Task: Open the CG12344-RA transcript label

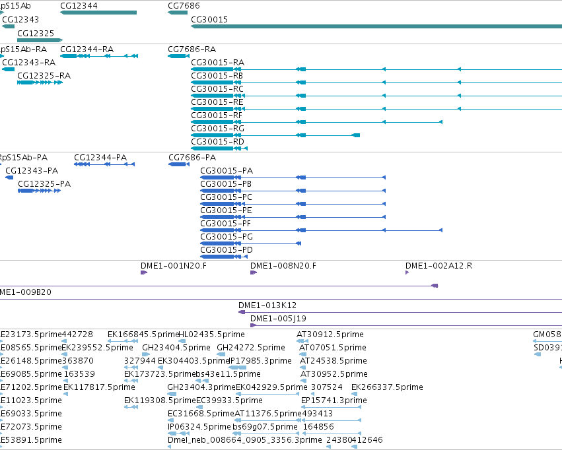Action: tap(87, 49)
